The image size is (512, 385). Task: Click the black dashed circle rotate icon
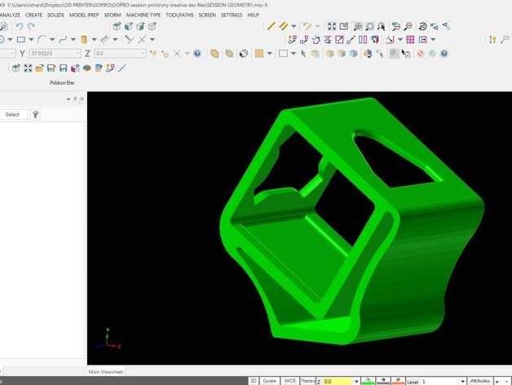(x=244, y=53)
